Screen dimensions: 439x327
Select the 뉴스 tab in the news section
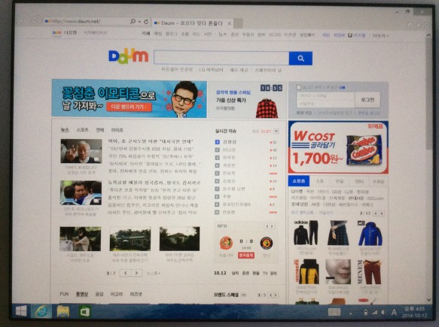click(65, 130)
